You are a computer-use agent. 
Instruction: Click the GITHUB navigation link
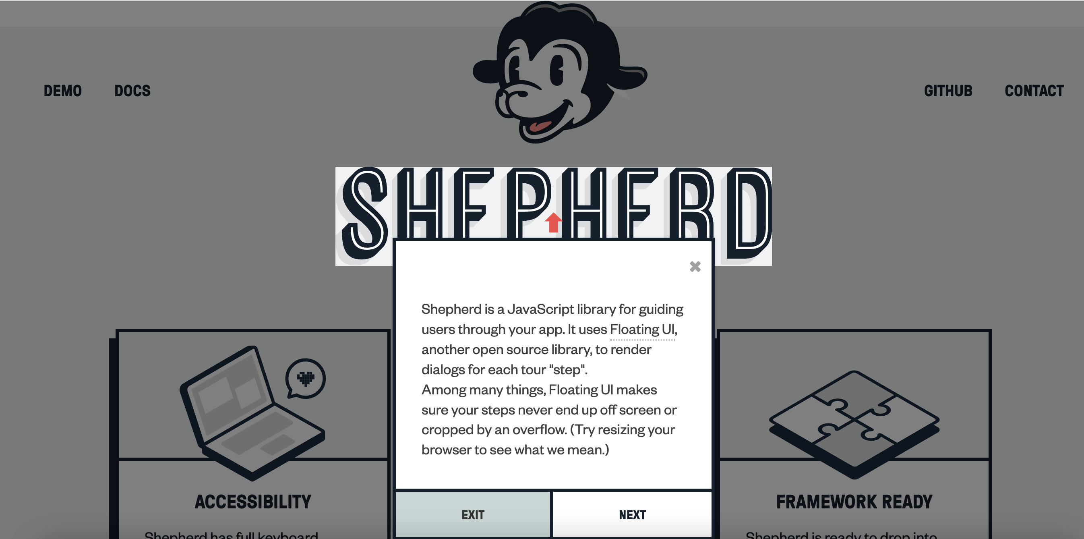click(949, 91)
